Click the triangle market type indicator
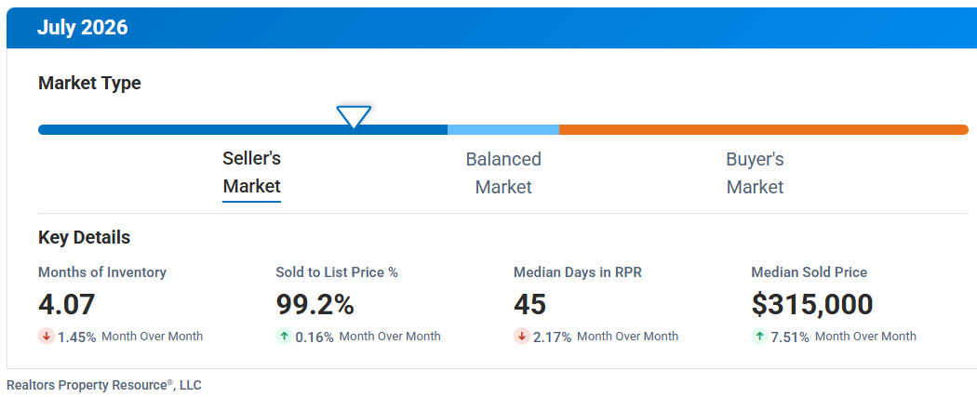Viewport: 977px width, 397px height. click(x=354, y=116)
